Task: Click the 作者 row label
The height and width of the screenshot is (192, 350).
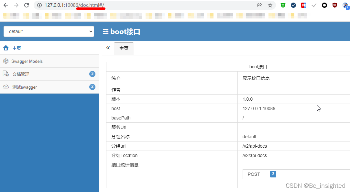Action: pyautogui.click(x=116, y=90)
